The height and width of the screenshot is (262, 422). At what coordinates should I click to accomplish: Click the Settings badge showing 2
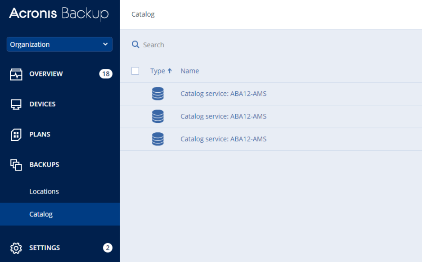click(108, 248)
